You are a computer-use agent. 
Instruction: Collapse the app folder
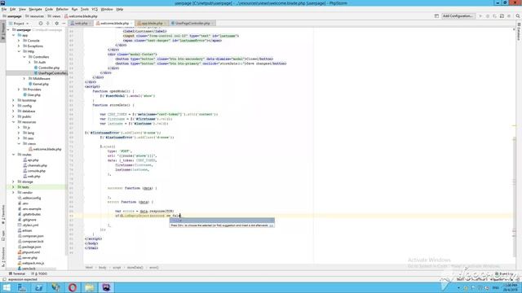[x=14, y=35]
